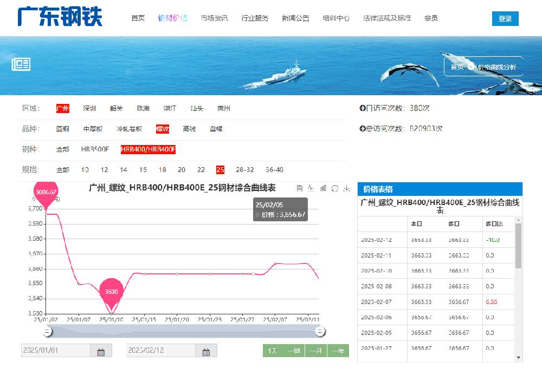This screenshot has width=542, height=369.
Task: Switch chart to bar type
Action: pos(323,188)
